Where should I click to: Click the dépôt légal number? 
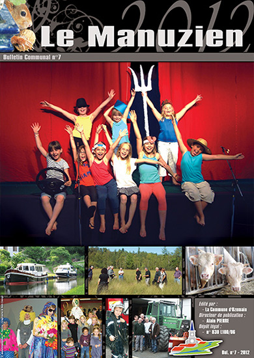221,332
